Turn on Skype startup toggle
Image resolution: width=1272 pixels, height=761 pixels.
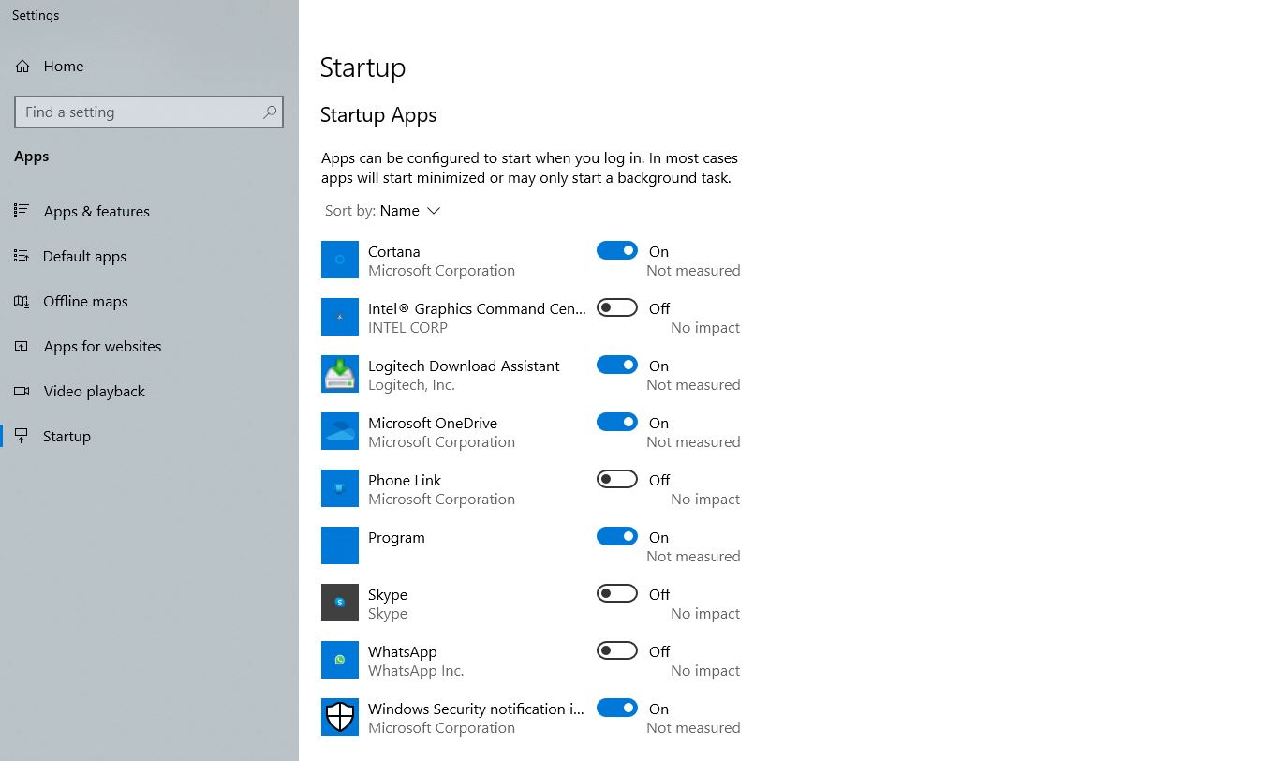point(617,593)
